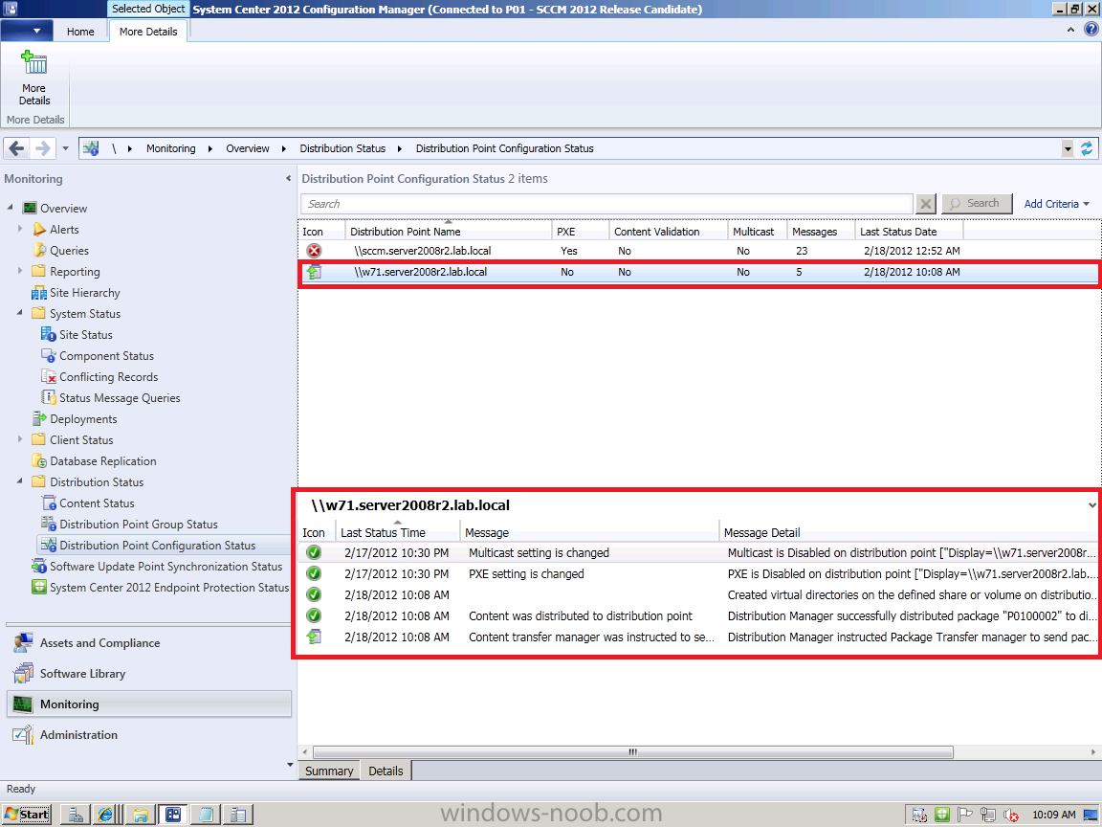Open the address bar history dropdown
This screenshot has height=827, width=1102.
coord(1068,148)
